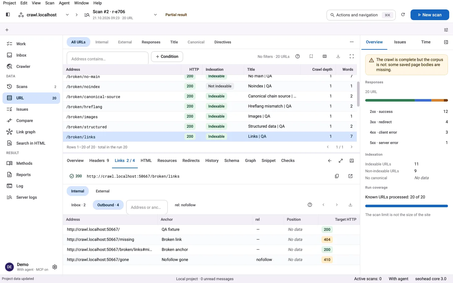453x283 pixels.
Task: Open the Issues tab in the right panel
Action: point(400,42)
